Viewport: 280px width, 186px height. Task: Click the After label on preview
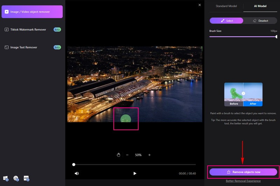click(x=253, y=104)
